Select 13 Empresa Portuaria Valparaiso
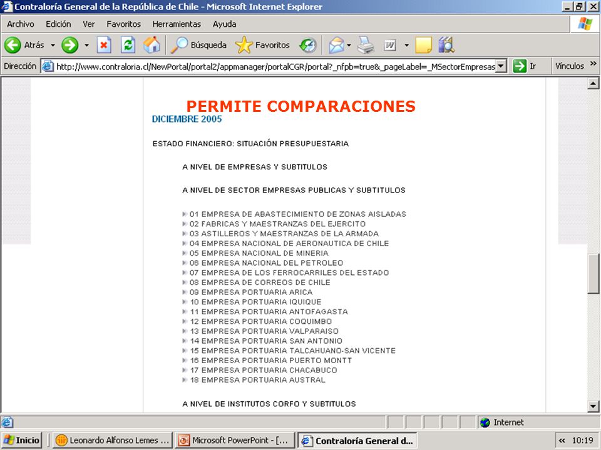 click(x=264, y=331)
